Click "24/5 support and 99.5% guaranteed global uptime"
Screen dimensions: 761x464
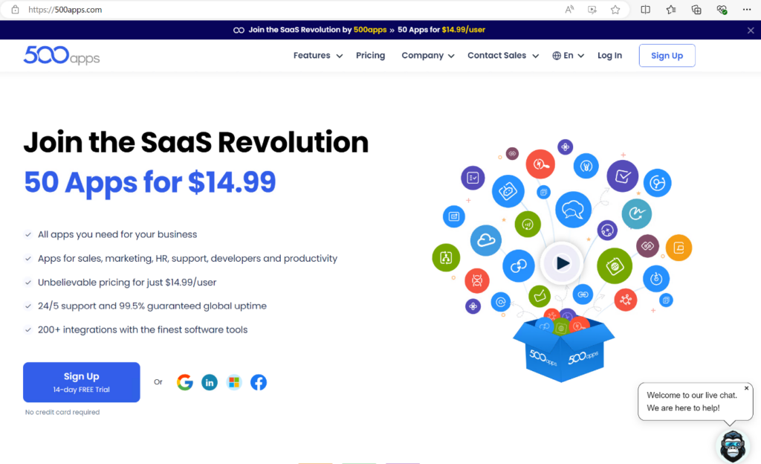(x=152, y=306)
